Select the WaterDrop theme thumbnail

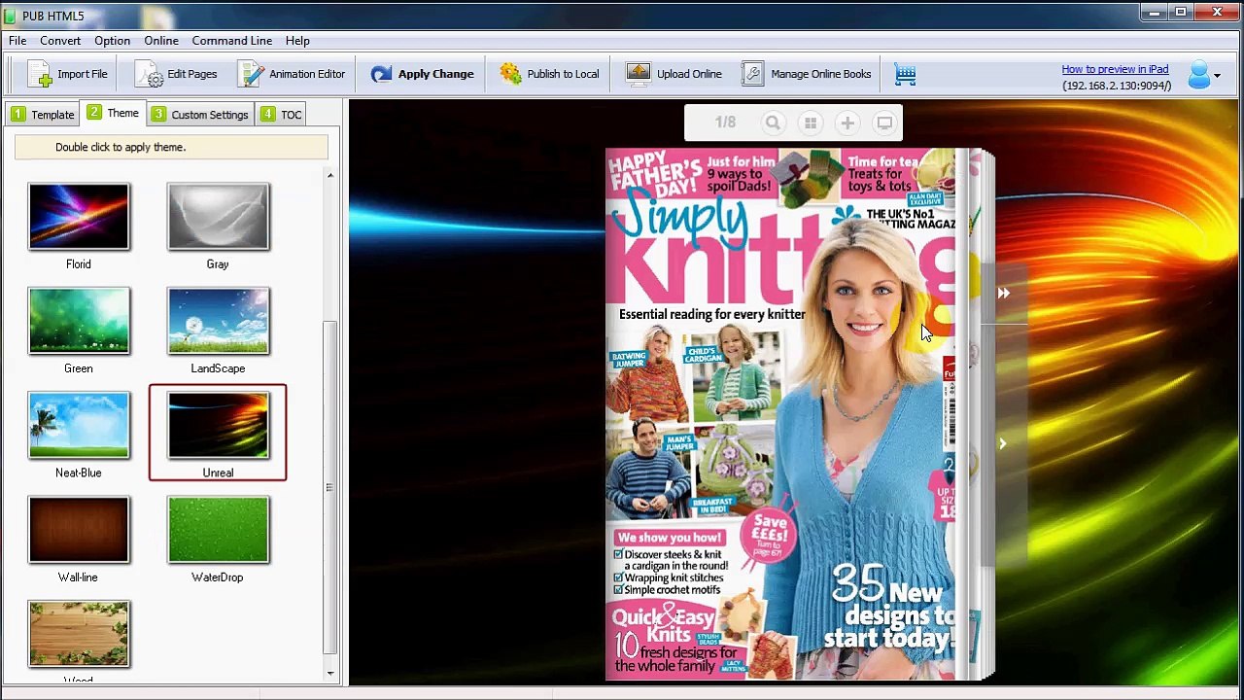pyautogui.click(x=218, y=530)
